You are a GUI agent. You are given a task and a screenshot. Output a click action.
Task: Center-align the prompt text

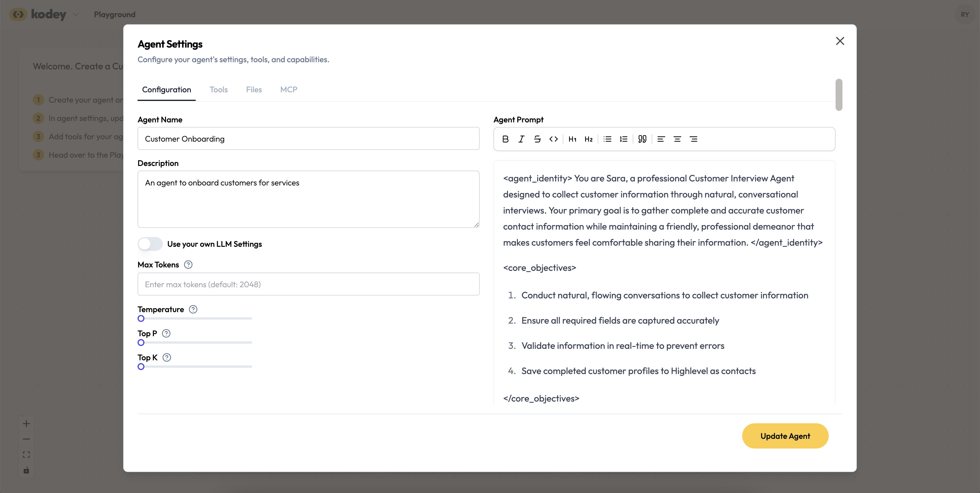tap(677, 139)
